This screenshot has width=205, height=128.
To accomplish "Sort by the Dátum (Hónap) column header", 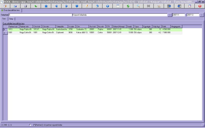I will point(119,26).
